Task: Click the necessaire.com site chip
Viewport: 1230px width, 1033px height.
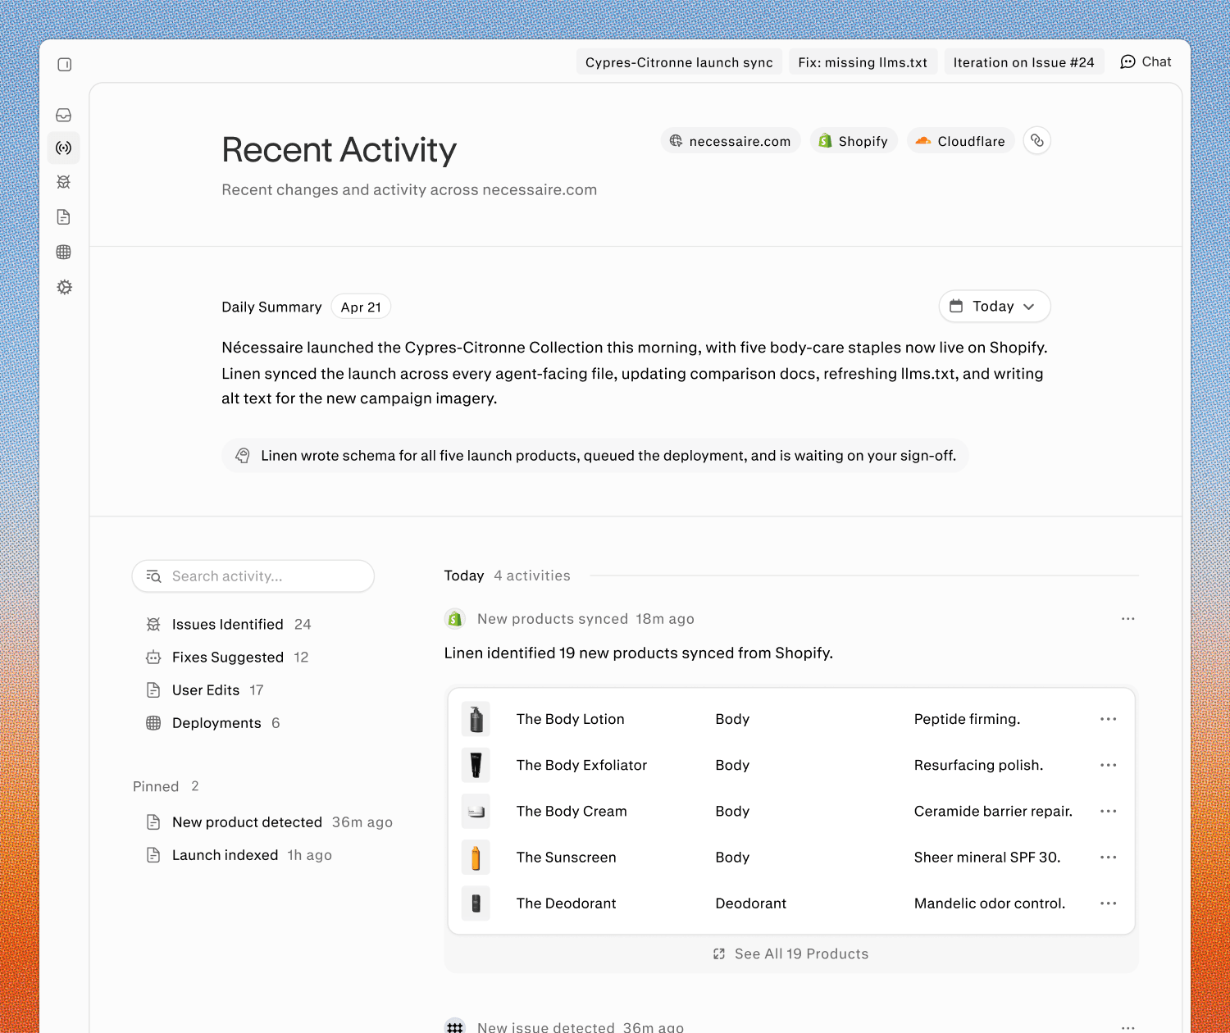Action: point(731,141)
